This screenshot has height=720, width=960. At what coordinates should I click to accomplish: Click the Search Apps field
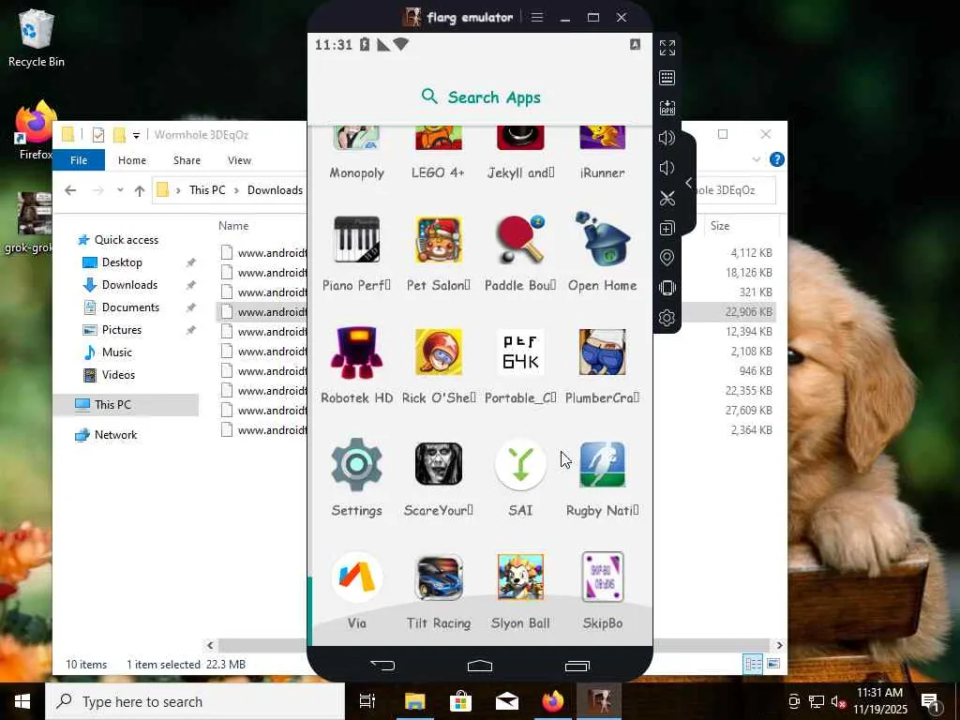(480, 97)
